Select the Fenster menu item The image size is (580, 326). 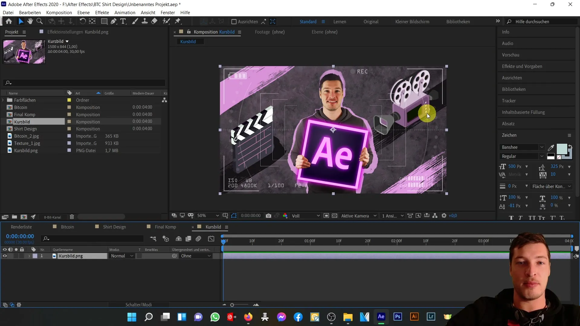click(168, 13)
